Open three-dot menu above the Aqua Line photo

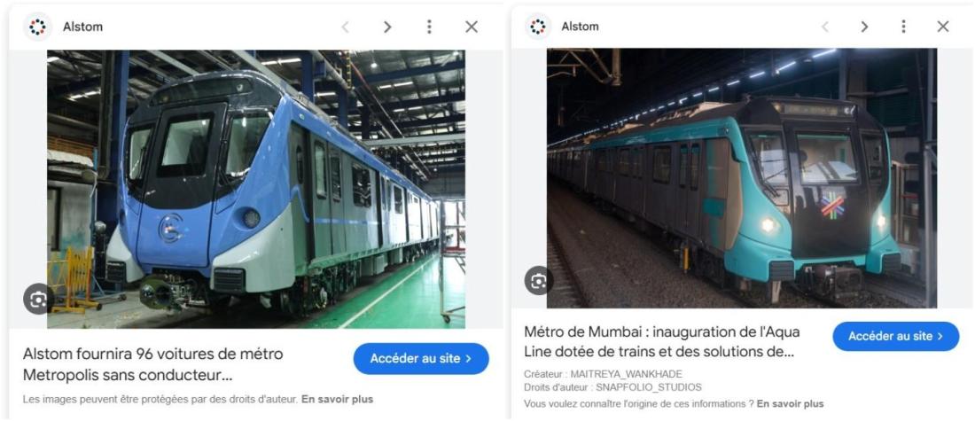[x=903, y=27]
